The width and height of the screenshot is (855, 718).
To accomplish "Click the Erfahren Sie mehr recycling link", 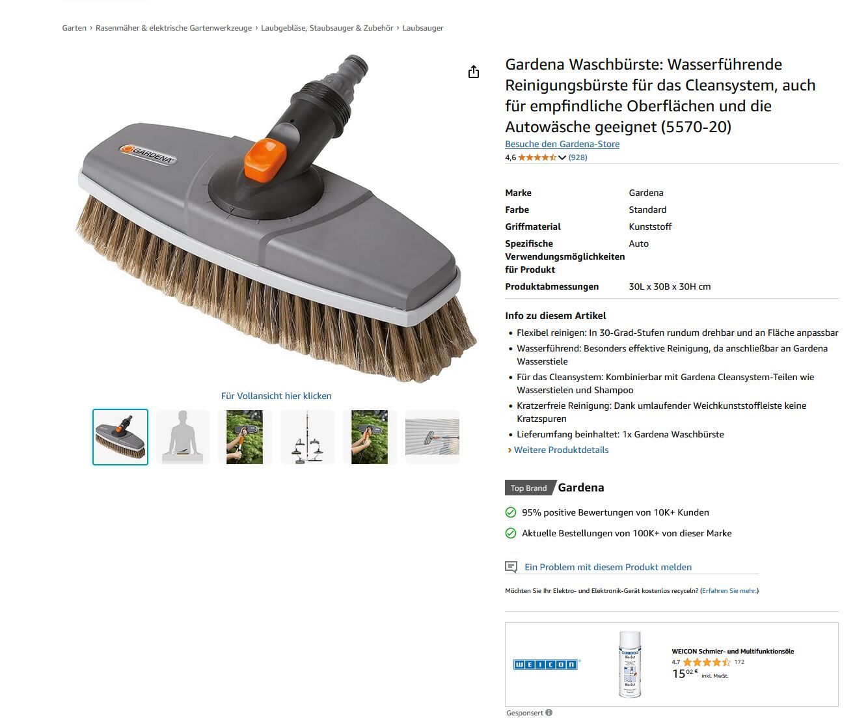I will [729, 591].
